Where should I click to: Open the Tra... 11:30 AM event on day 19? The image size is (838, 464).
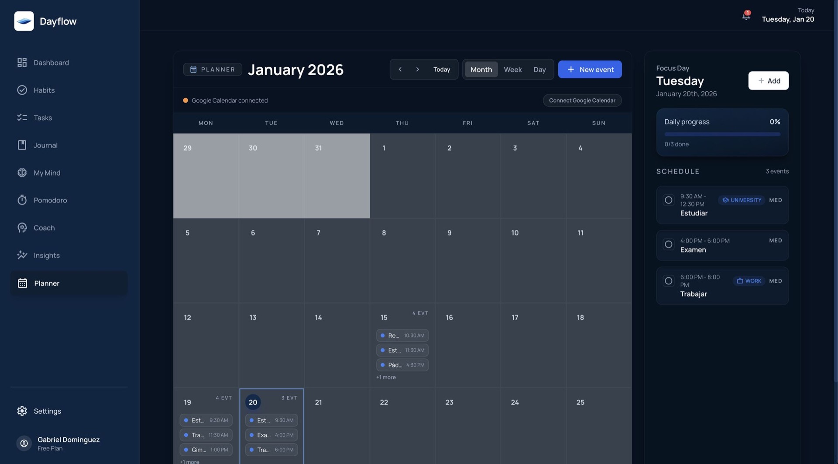click(206, 435)
